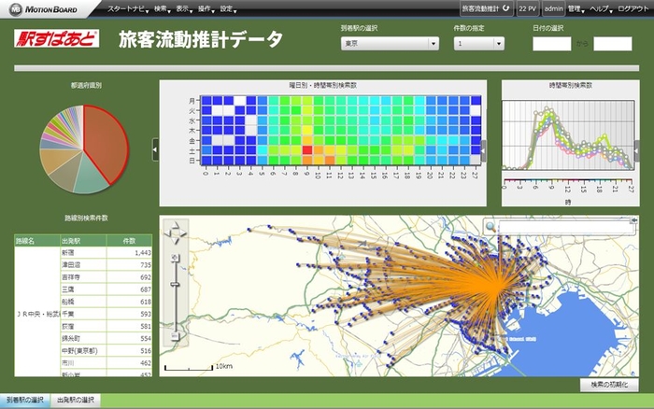Zoom out with the map minus button
654x409 pixels.
(x=175, y=334)
